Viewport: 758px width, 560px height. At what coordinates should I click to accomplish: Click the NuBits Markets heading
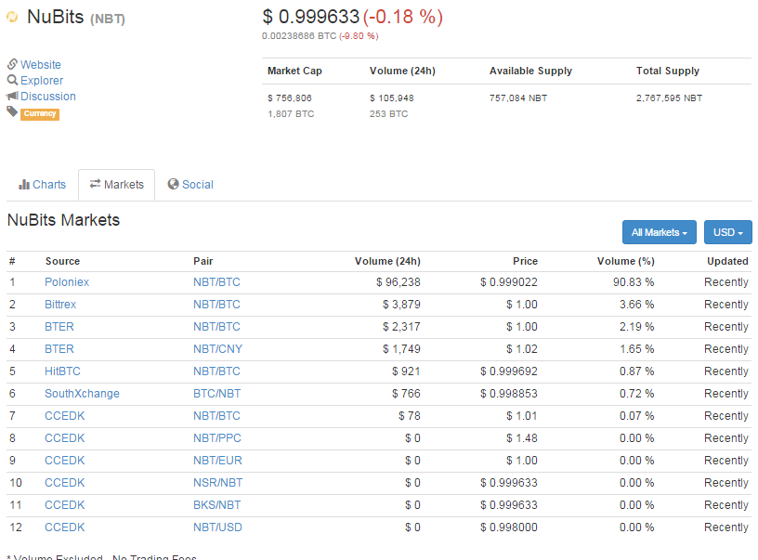click(x=63, y=220)
